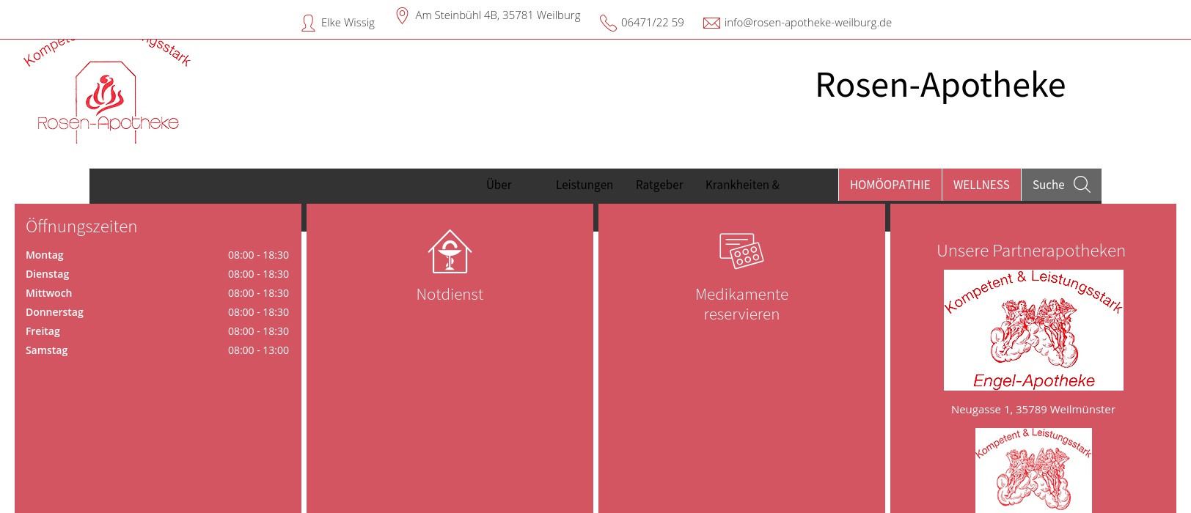Image resolution: width=1191 pixels, height=513 pixels.
Task: Click the envelope email icon
Action: (x=711, y=23)
